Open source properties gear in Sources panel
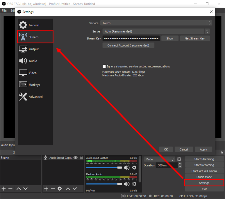This screenshot has width=225, height=199. 59,188
